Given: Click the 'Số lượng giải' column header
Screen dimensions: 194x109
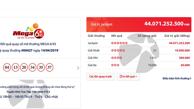Looking at the screenshot, I should 147,36.
